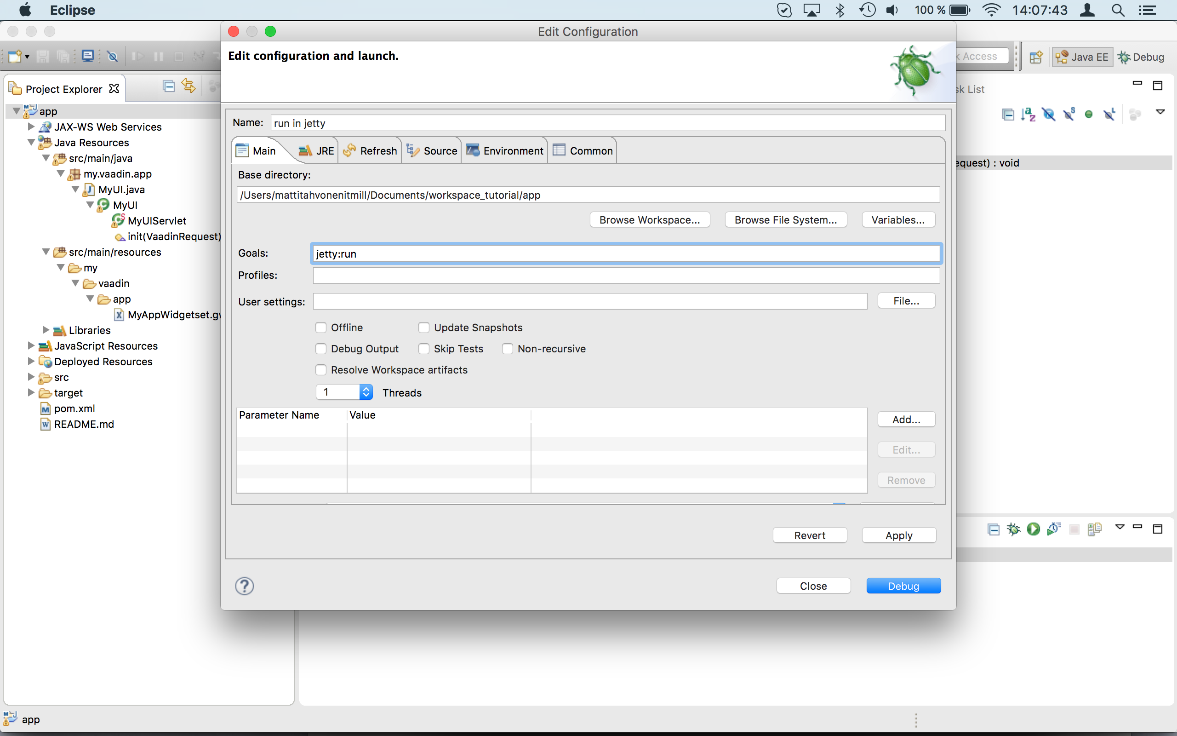Click into the Goals input field

(627, 253)
